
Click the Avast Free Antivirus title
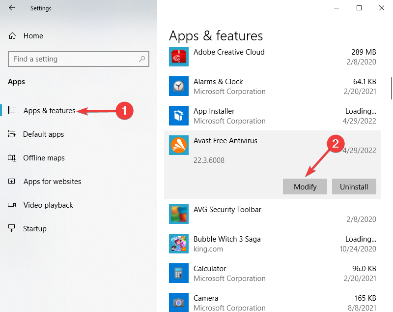point(225,141)
